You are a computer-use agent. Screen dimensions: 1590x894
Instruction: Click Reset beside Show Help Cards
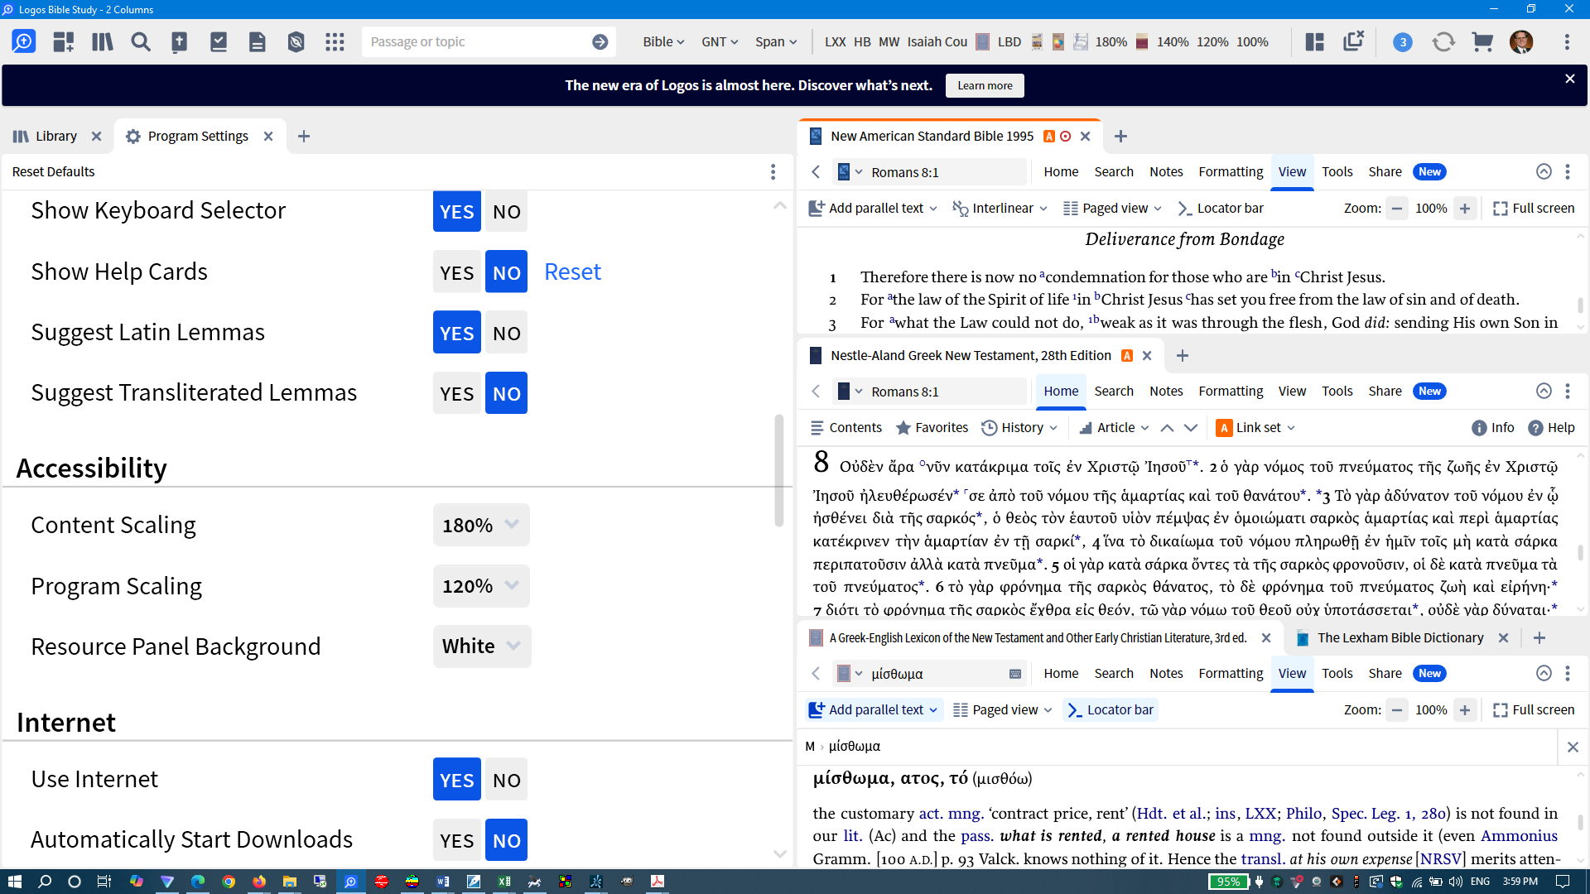572,272
